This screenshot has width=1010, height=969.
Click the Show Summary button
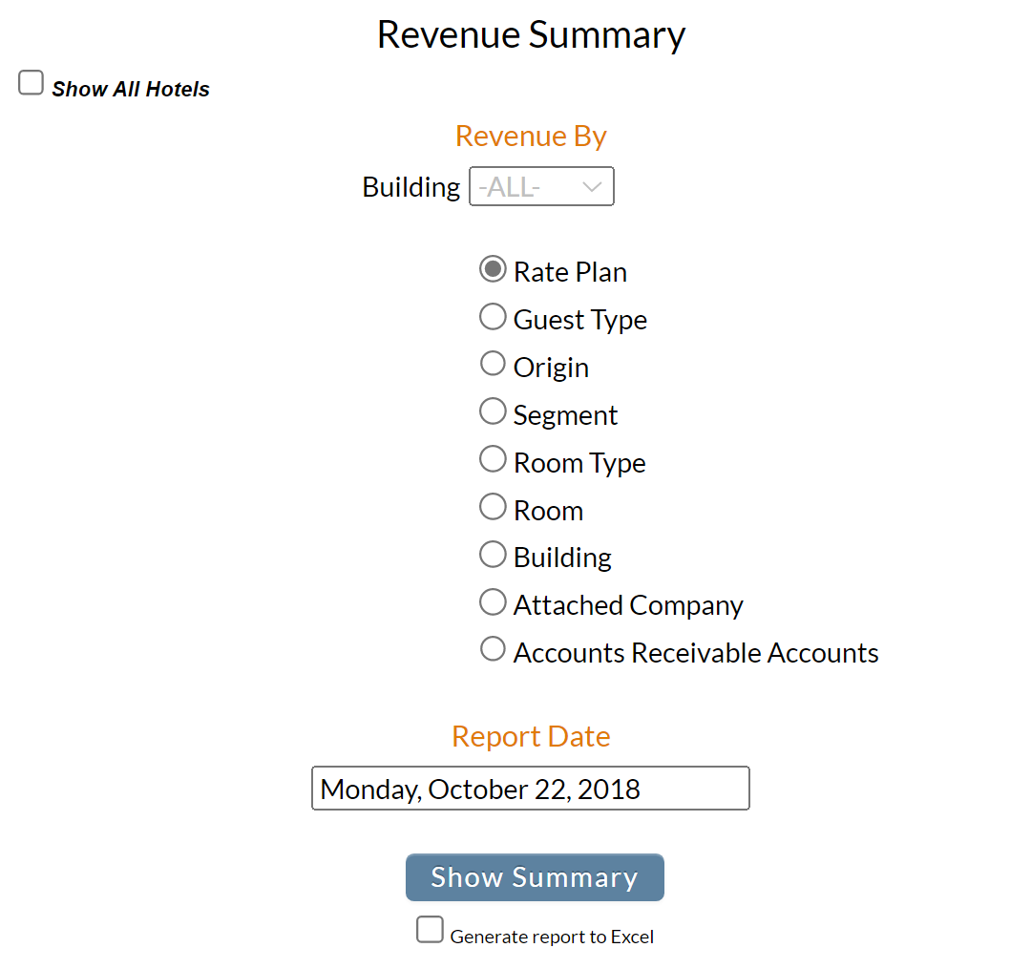click(534, 876)
